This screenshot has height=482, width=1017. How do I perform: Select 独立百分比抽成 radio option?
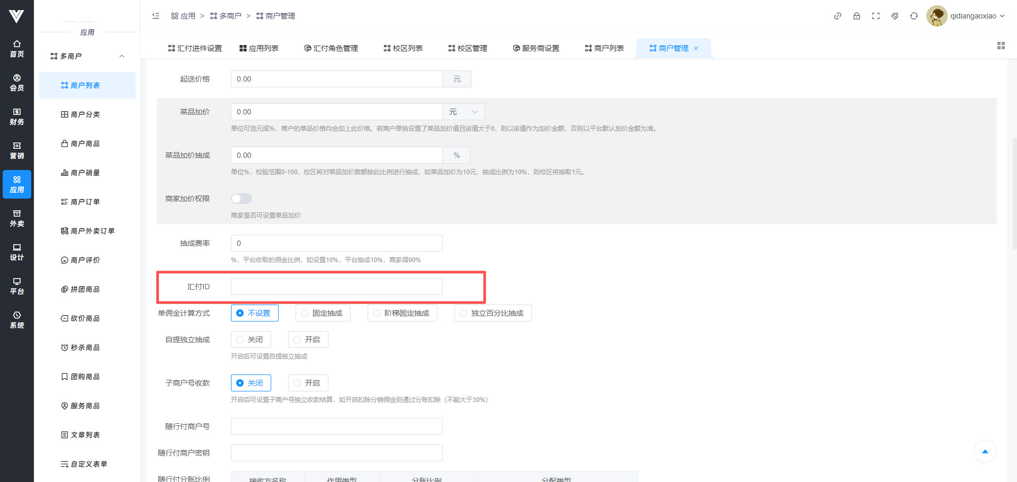pyautogui.click(x=493, y=313)
